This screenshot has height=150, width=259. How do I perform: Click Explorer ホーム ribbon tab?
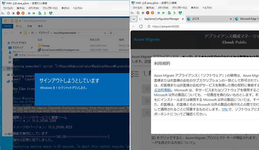pyautogui.click(x=19, y=26)
